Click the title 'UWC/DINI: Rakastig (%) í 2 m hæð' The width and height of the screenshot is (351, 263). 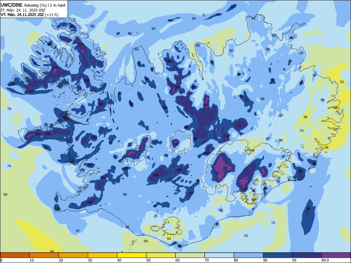[x=33, y=5]
